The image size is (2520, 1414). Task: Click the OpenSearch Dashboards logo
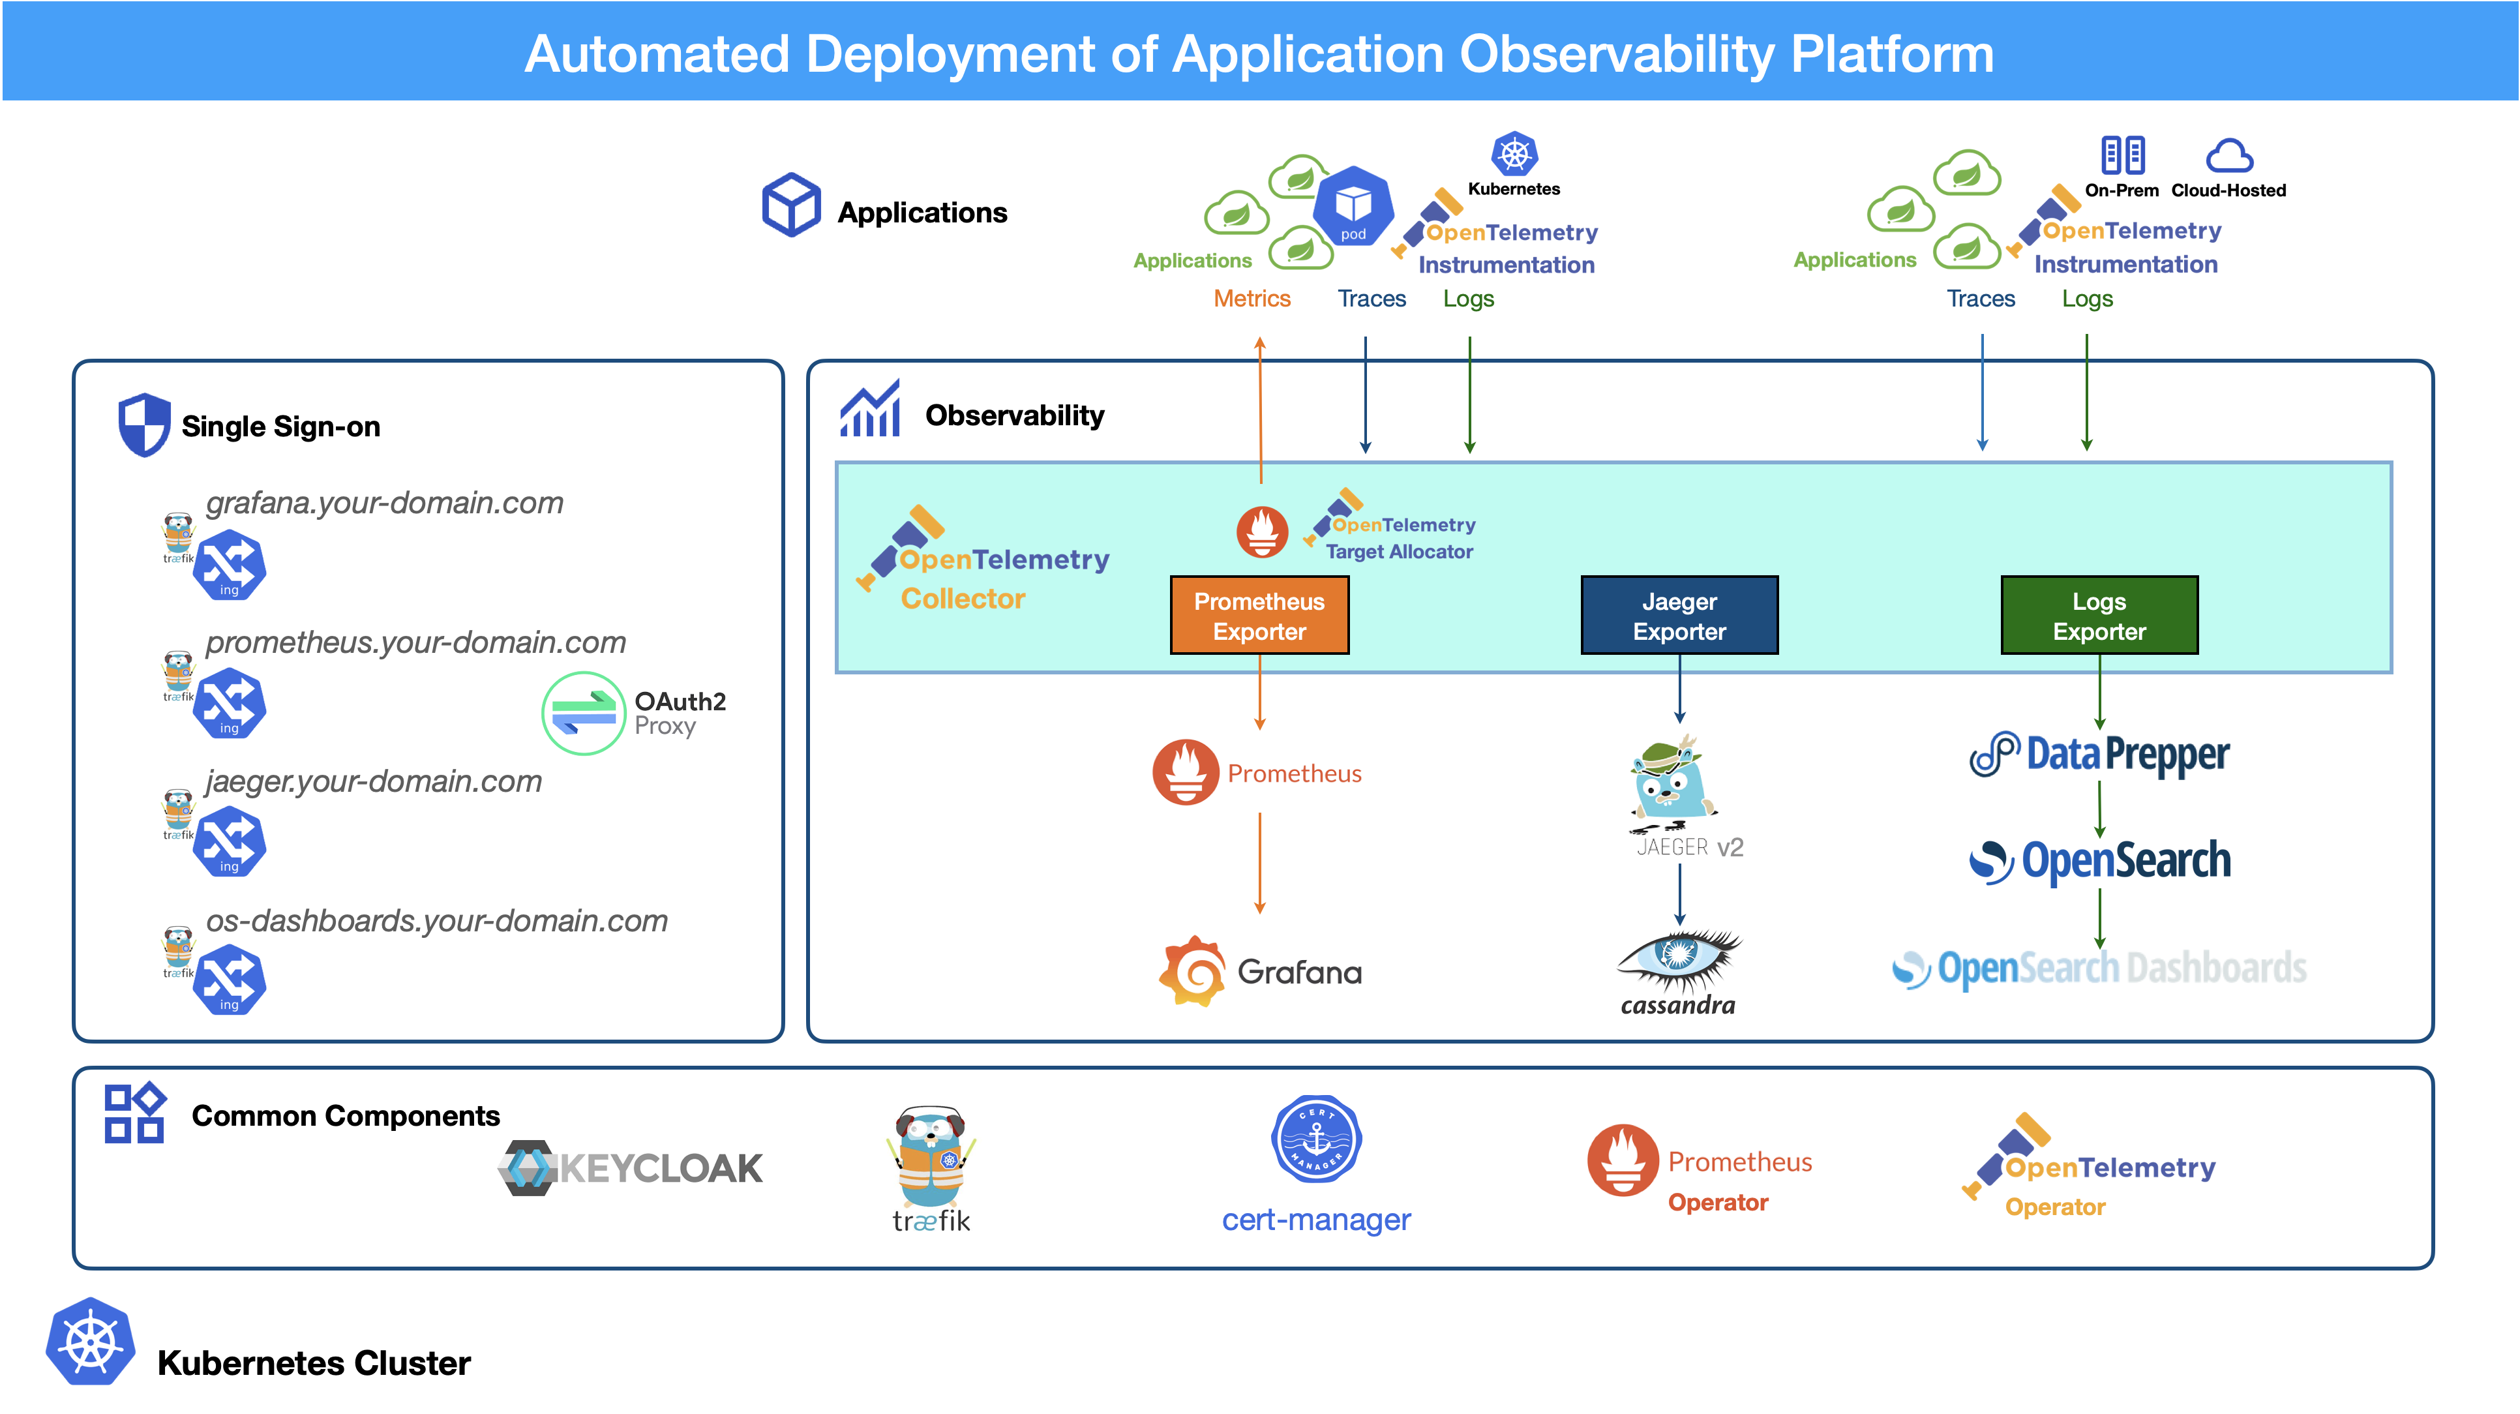[x=2099, y=969]
